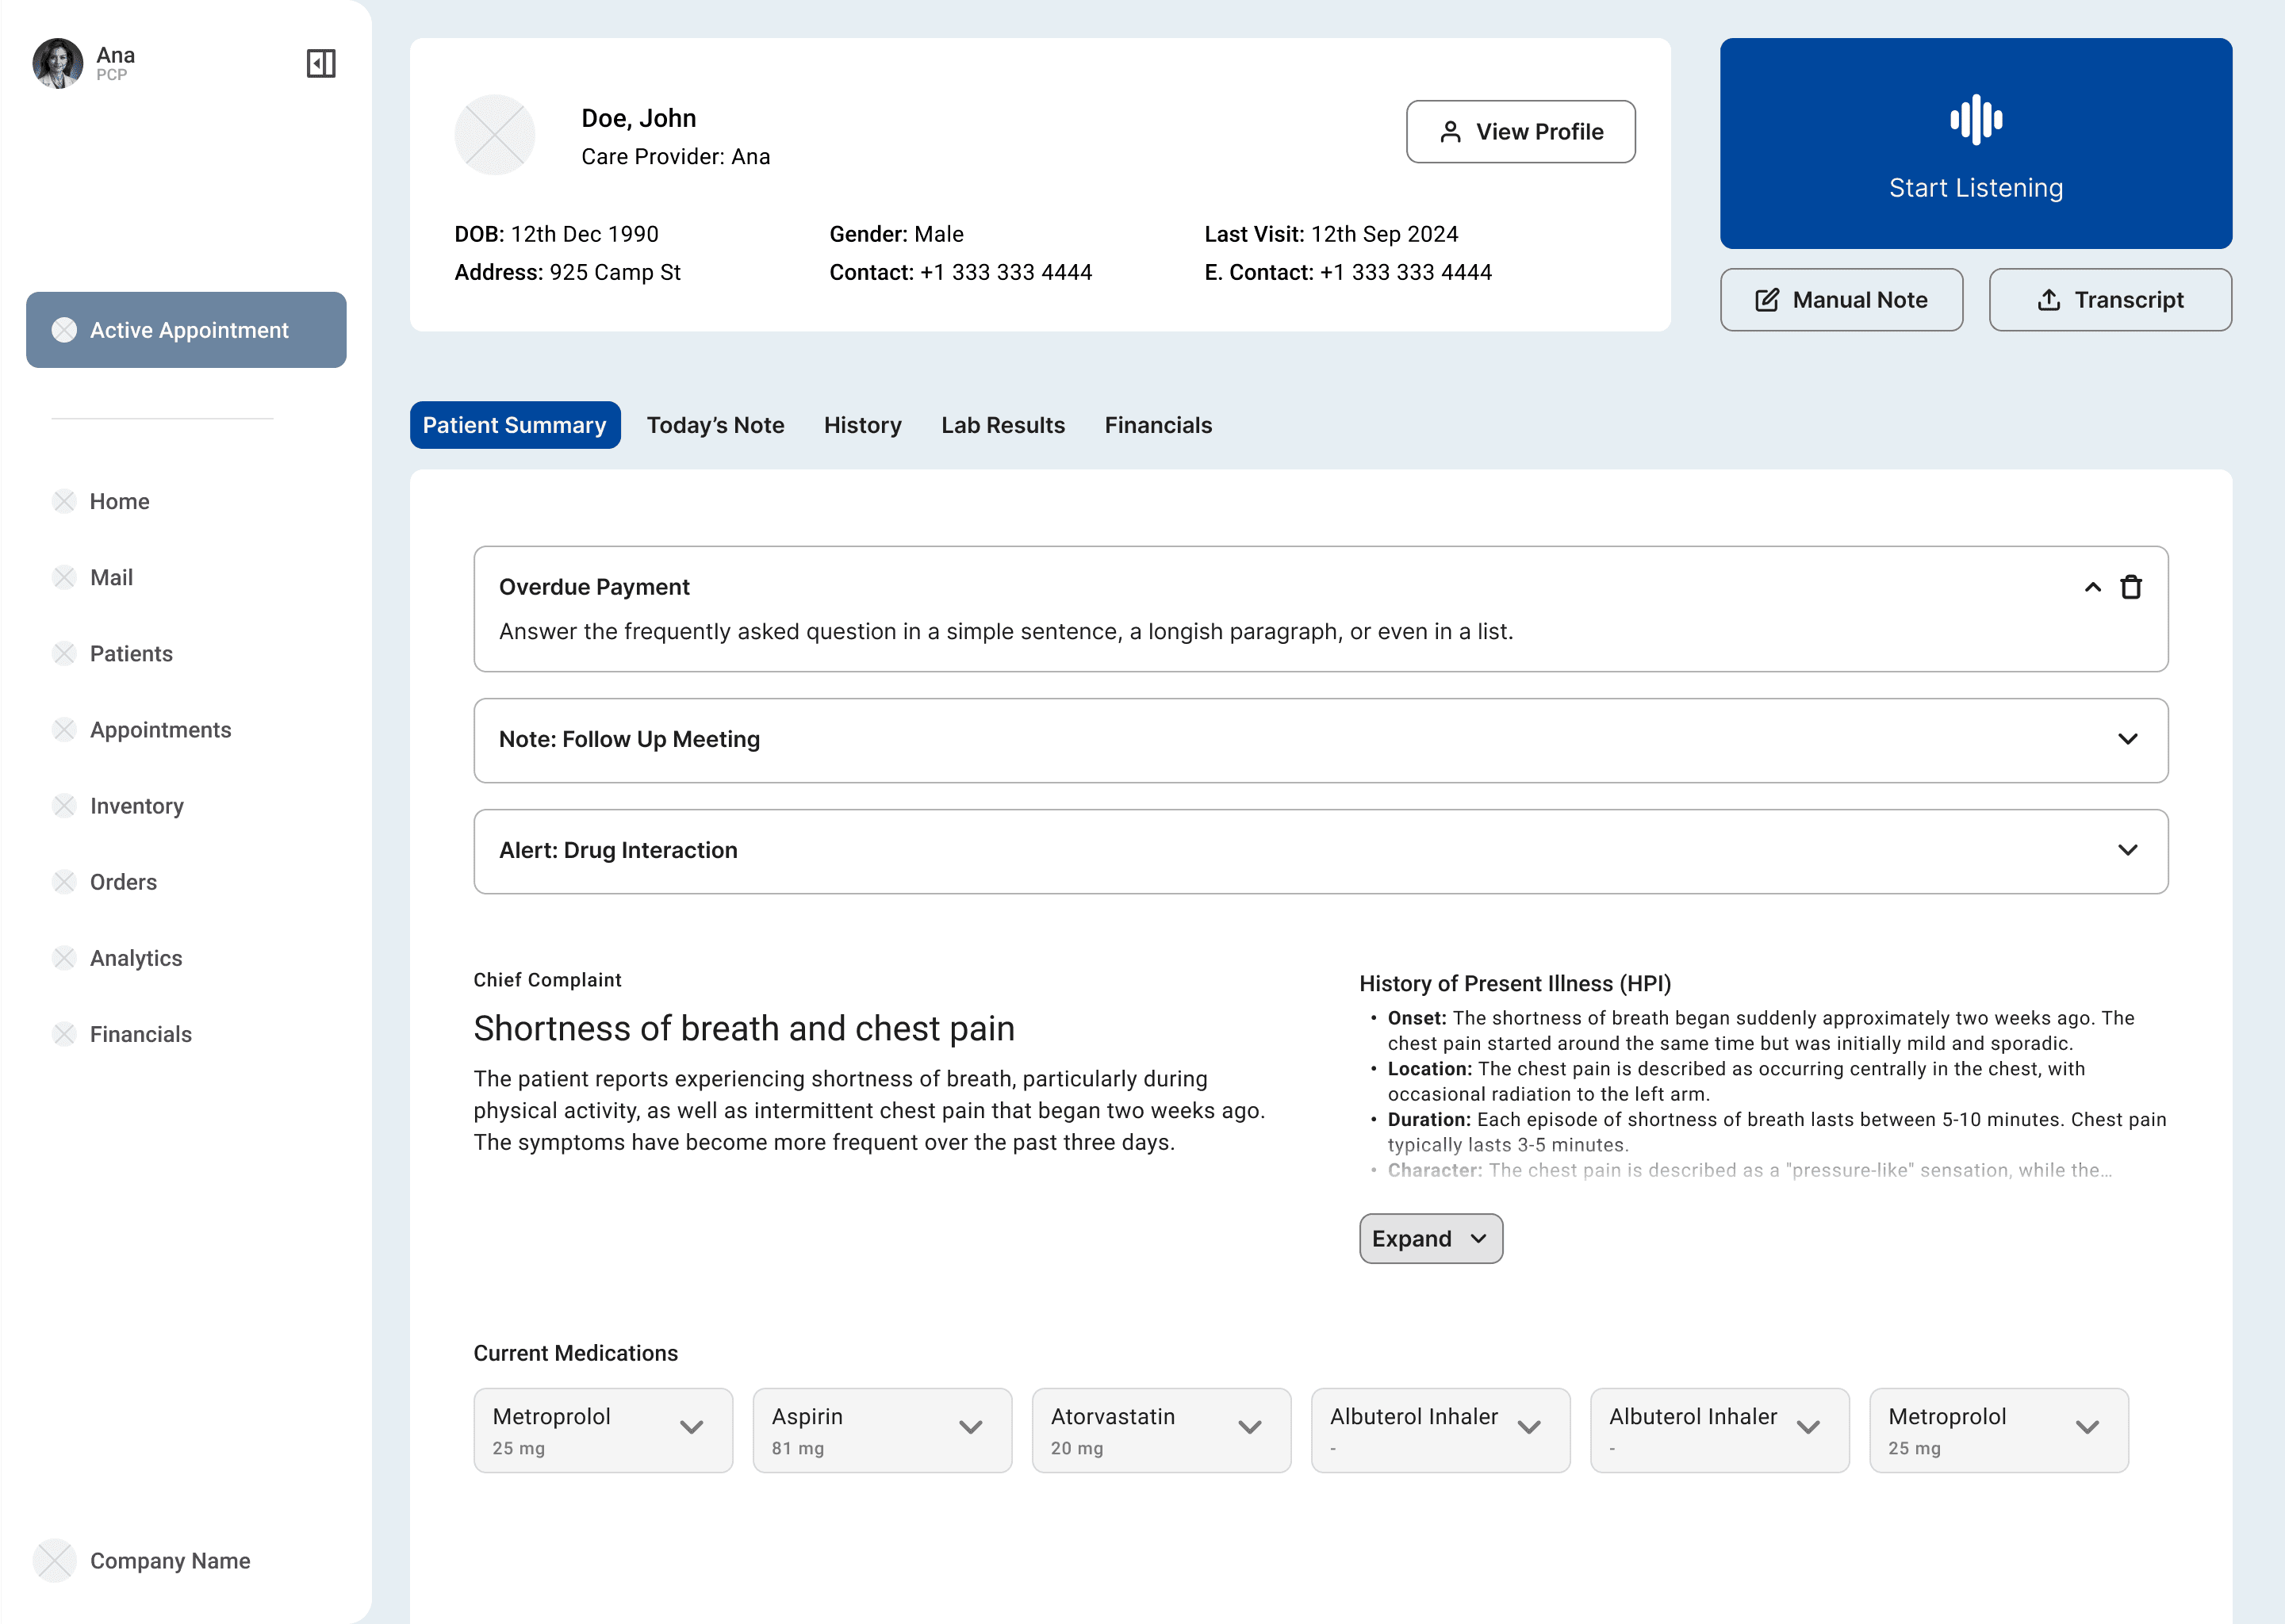Viewport: 2285px width, 1624px height.
Task: Click the "Current Medications" heading
Action: (576, 1352)
